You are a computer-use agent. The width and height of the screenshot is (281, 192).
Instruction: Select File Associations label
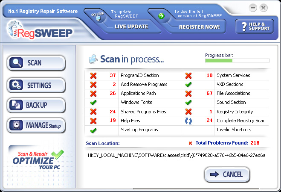click(233, 93)
